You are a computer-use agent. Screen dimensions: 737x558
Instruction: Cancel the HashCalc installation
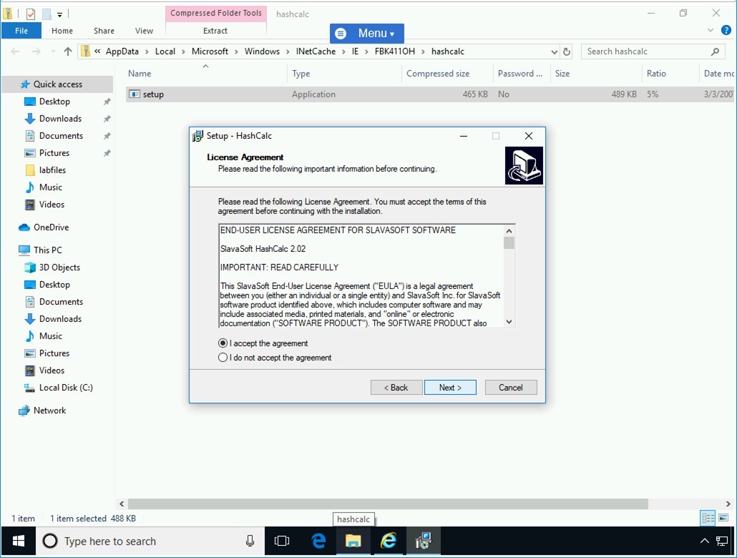point(510,387)
